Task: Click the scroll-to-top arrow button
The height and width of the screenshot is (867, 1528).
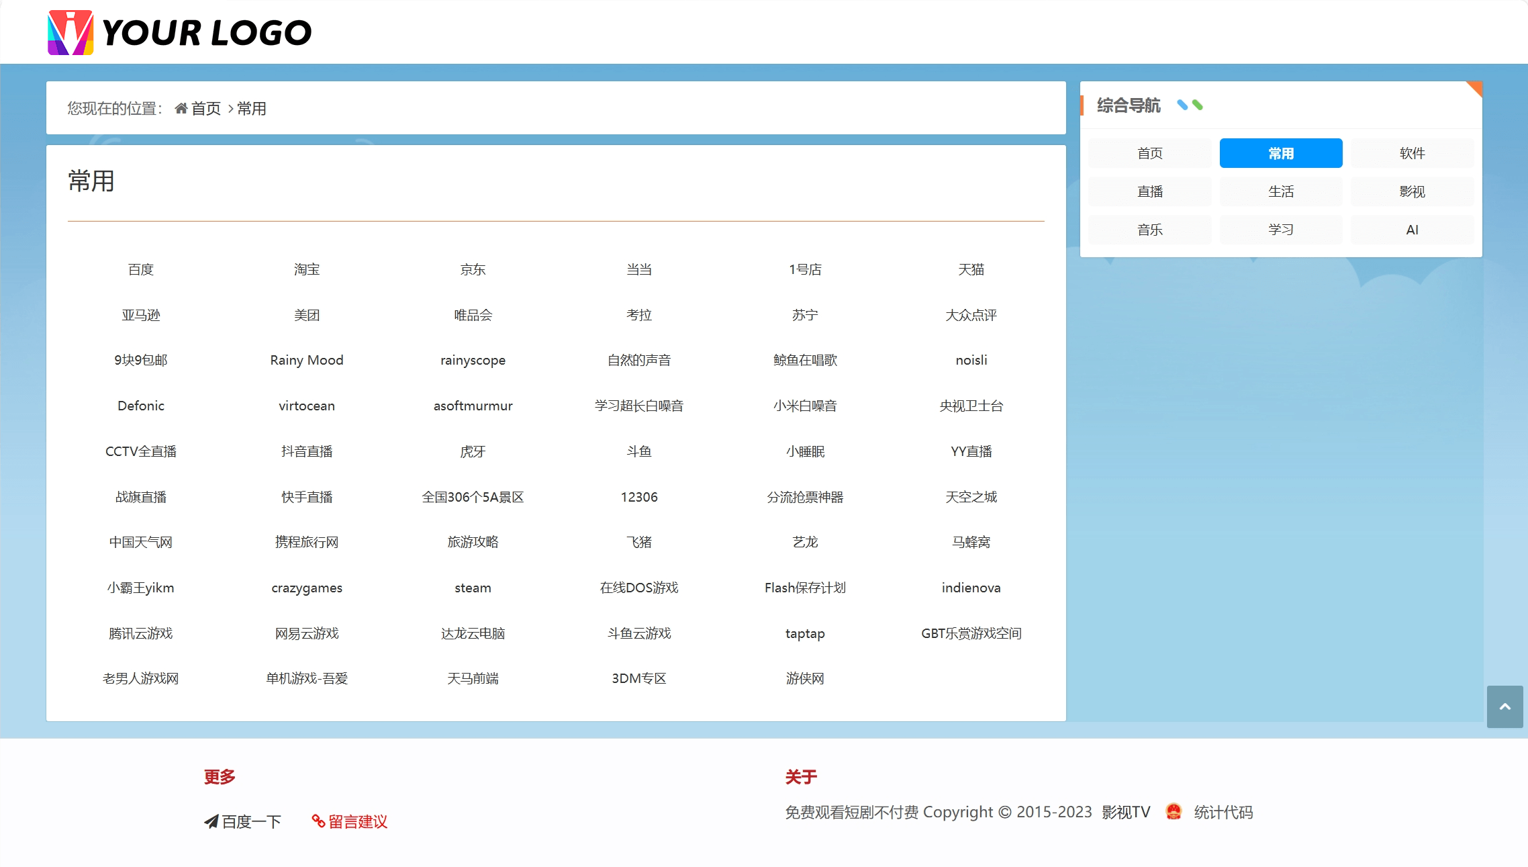Action: click(x=1505, y=706)
